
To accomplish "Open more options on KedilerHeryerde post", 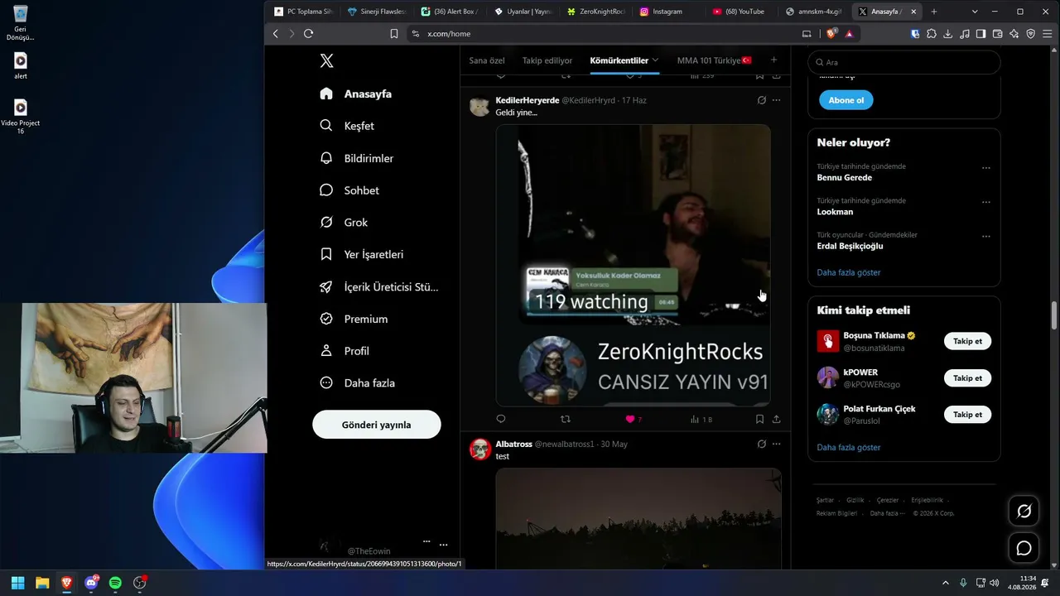I will pos(776,100).
